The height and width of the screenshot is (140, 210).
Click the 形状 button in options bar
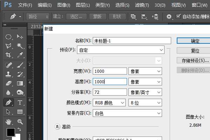(117, 17)
